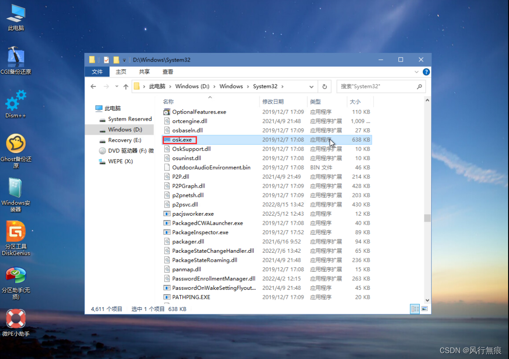509x359 pixels.
Task: Go forward with the right arrow
Action: [106, 86]
